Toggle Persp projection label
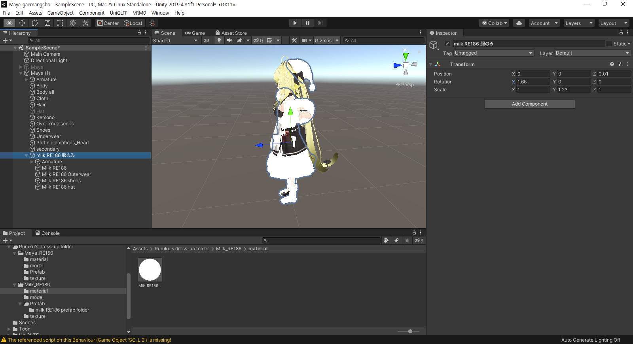Screen dimensions: 633x344 [405, 85]
